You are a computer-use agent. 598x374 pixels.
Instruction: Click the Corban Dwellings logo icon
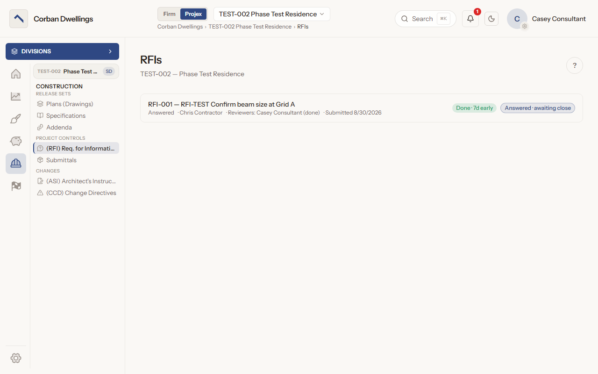pos(19,19)
